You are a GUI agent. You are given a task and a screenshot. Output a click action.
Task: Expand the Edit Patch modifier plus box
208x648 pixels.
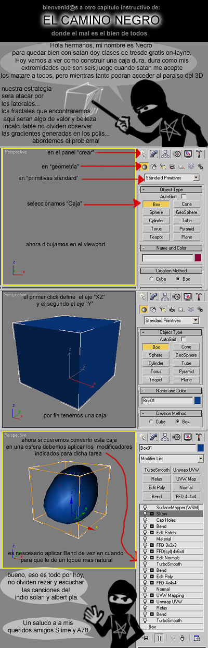(152, 533)
